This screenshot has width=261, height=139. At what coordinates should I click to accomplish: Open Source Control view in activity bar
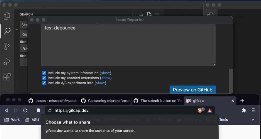tap(7, 46)
